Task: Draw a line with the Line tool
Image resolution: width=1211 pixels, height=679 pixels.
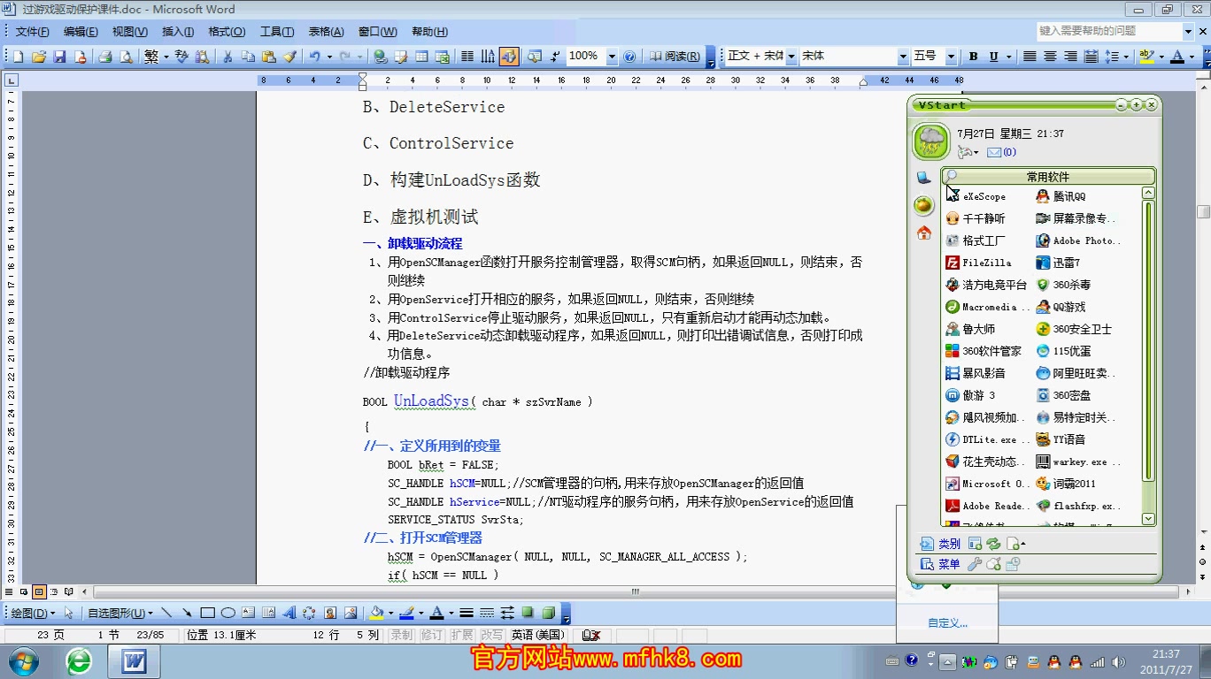Action: point(166,613)
